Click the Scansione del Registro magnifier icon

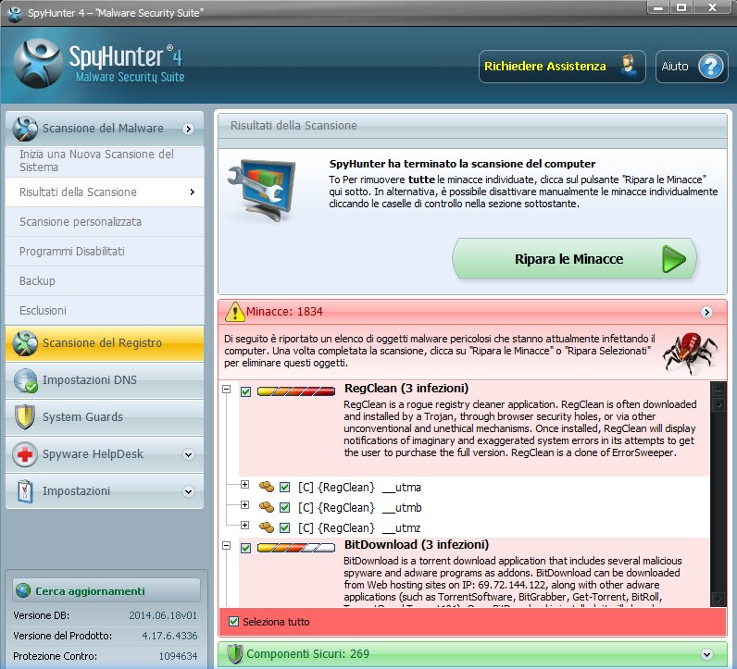click(25, 343)
